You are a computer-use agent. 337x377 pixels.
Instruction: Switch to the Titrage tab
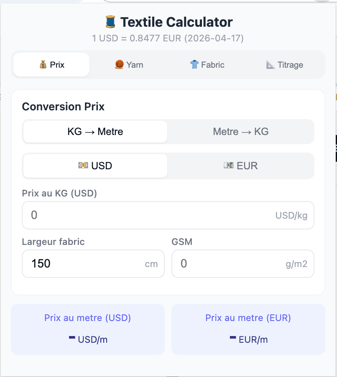(x=284, y=65)
